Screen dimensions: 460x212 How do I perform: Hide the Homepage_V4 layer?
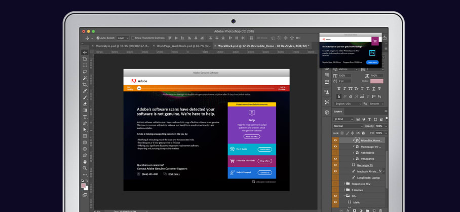(335, 147)
